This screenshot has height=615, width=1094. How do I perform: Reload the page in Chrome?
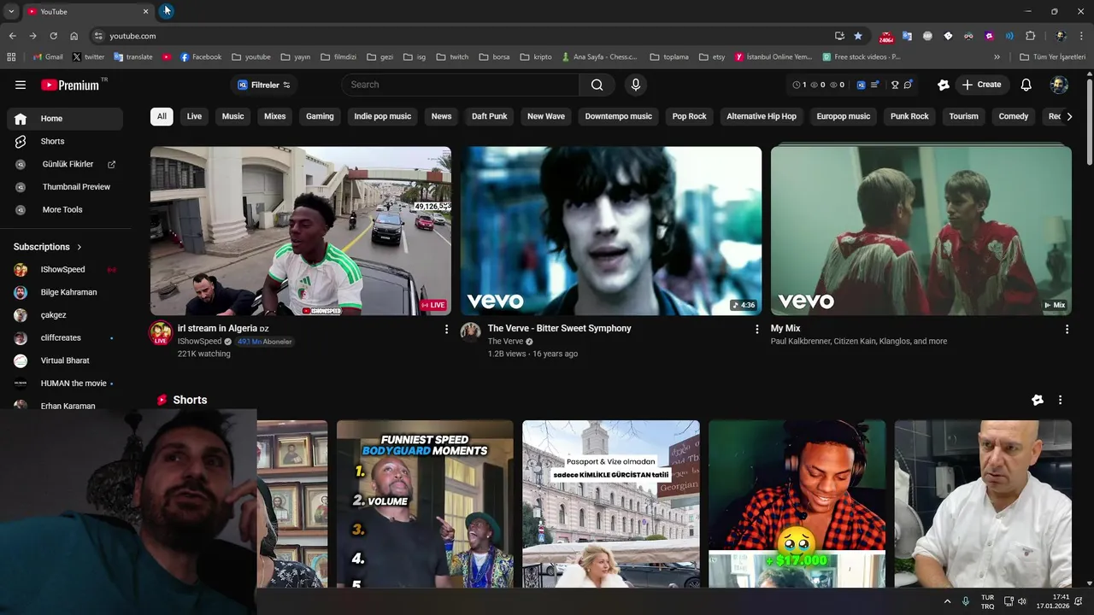pos(53,36)
